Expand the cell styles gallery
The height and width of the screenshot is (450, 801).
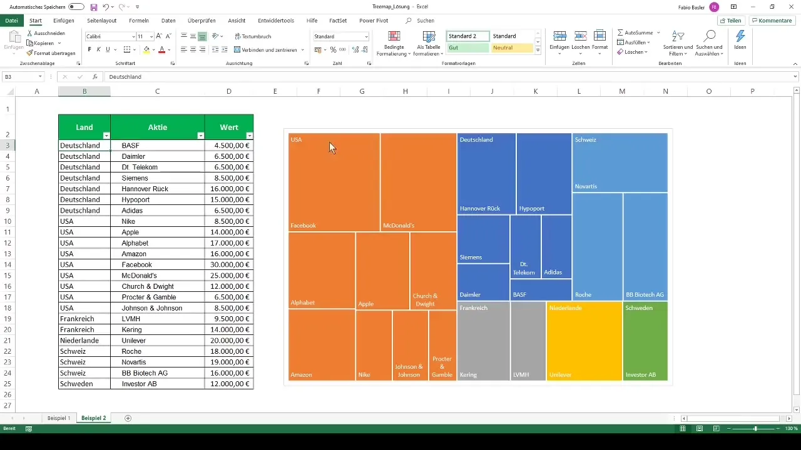538,50
